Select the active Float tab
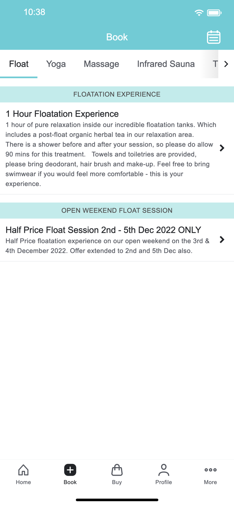This screenshot has height=506, width=234. pyautogui.click(x=19, y=64)
